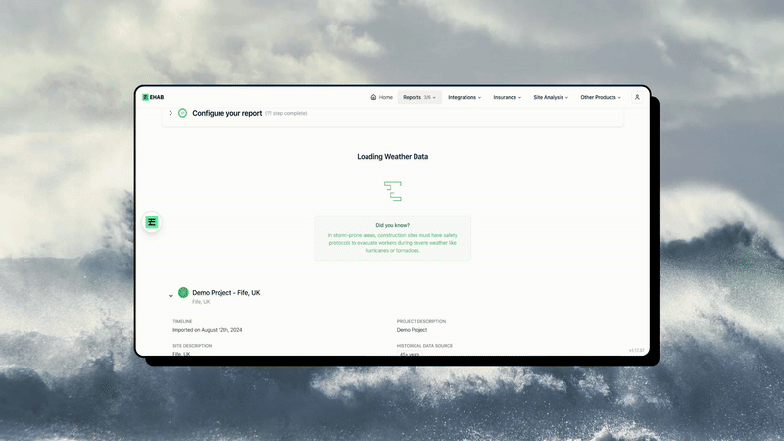
Task: Click the Demo Project description value
Action: click(412, 330)
